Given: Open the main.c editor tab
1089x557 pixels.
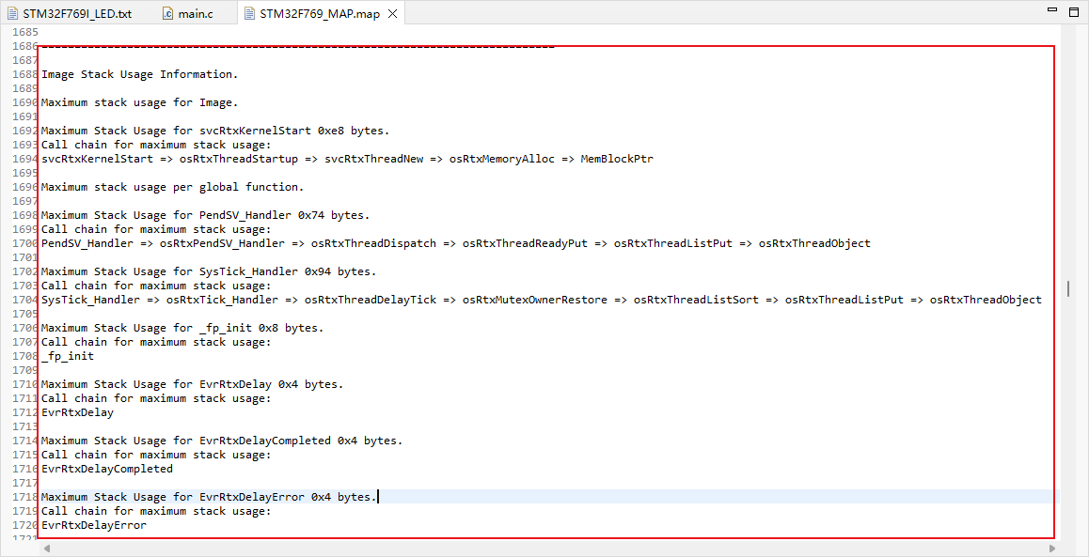Looking at the screenshot, I should tap(196, 14).
